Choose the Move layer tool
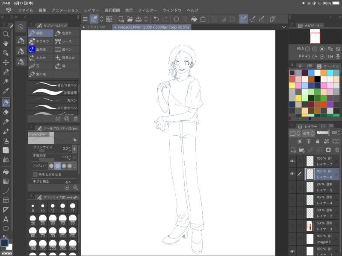This screenshot has height=256, width=342. (6, 62)
